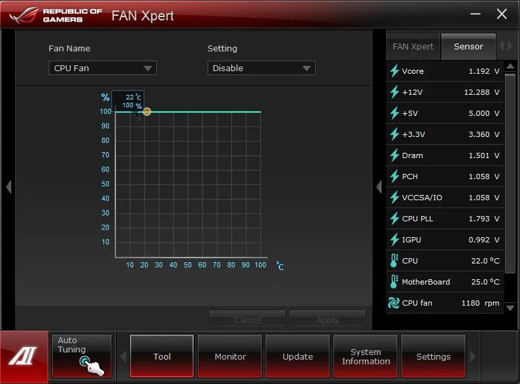Open the Monitor menu
This screenshot has width=520, height=384.
point(230,356)
